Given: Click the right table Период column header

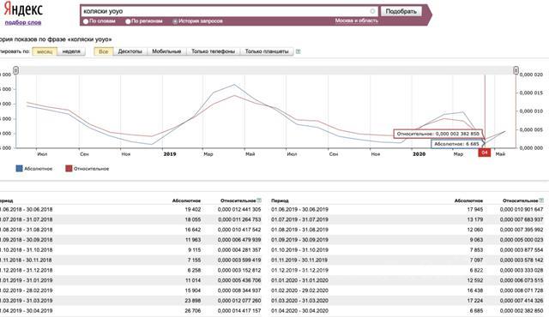Looking at the screenshot, I should [x=280, y=200].
